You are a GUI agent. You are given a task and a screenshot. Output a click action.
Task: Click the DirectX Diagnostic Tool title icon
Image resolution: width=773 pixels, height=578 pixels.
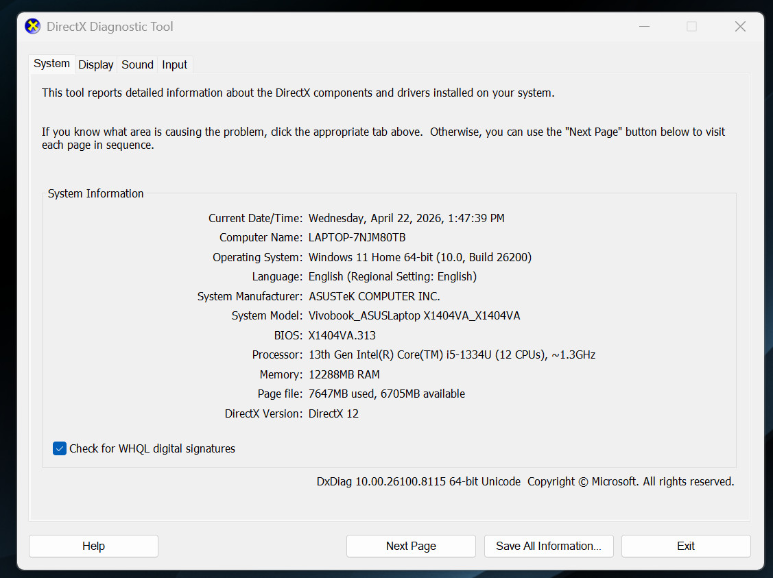[32, 26]
